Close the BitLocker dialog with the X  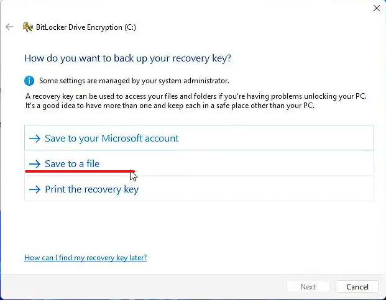click(x=377, y=8)
